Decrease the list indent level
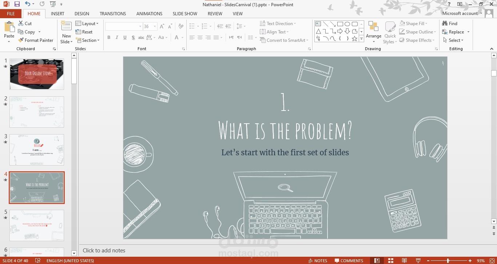This screenshot has height=264, width=497. [x=220, y=27]
